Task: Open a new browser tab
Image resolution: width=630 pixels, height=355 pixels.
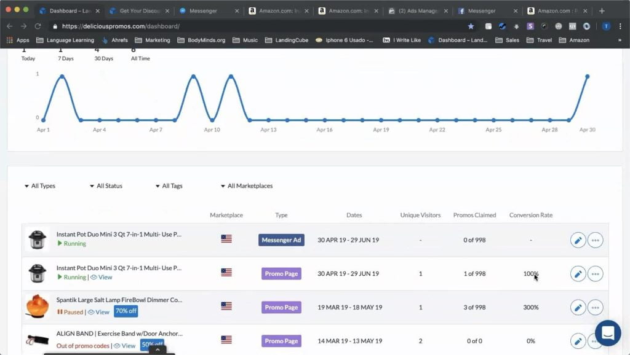Action: (x=602, y=11)
